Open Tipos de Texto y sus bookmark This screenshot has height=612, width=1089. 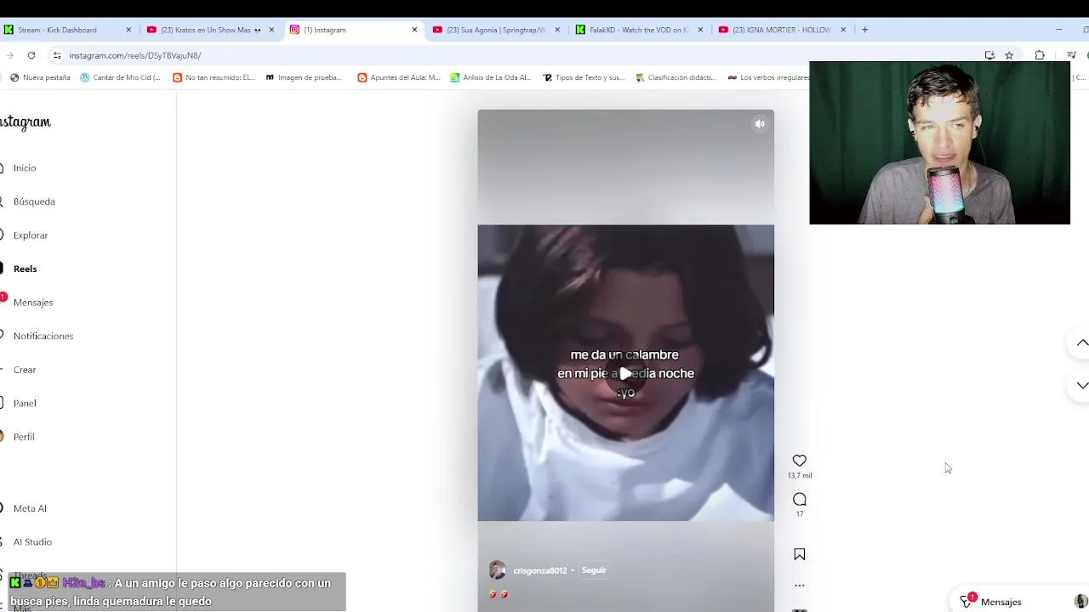583,77
